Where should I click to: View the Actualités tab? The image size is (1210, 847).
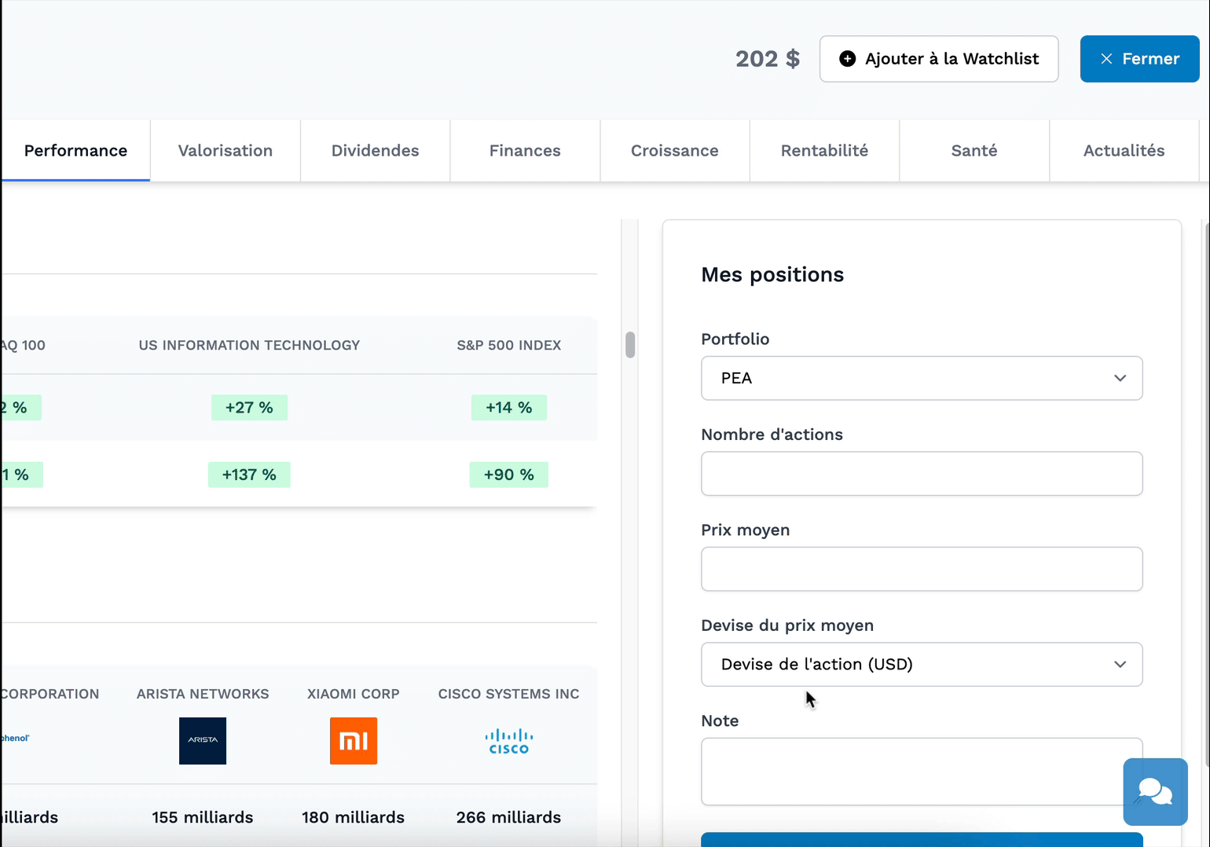pyautogui.click(x=1124, y=151)
